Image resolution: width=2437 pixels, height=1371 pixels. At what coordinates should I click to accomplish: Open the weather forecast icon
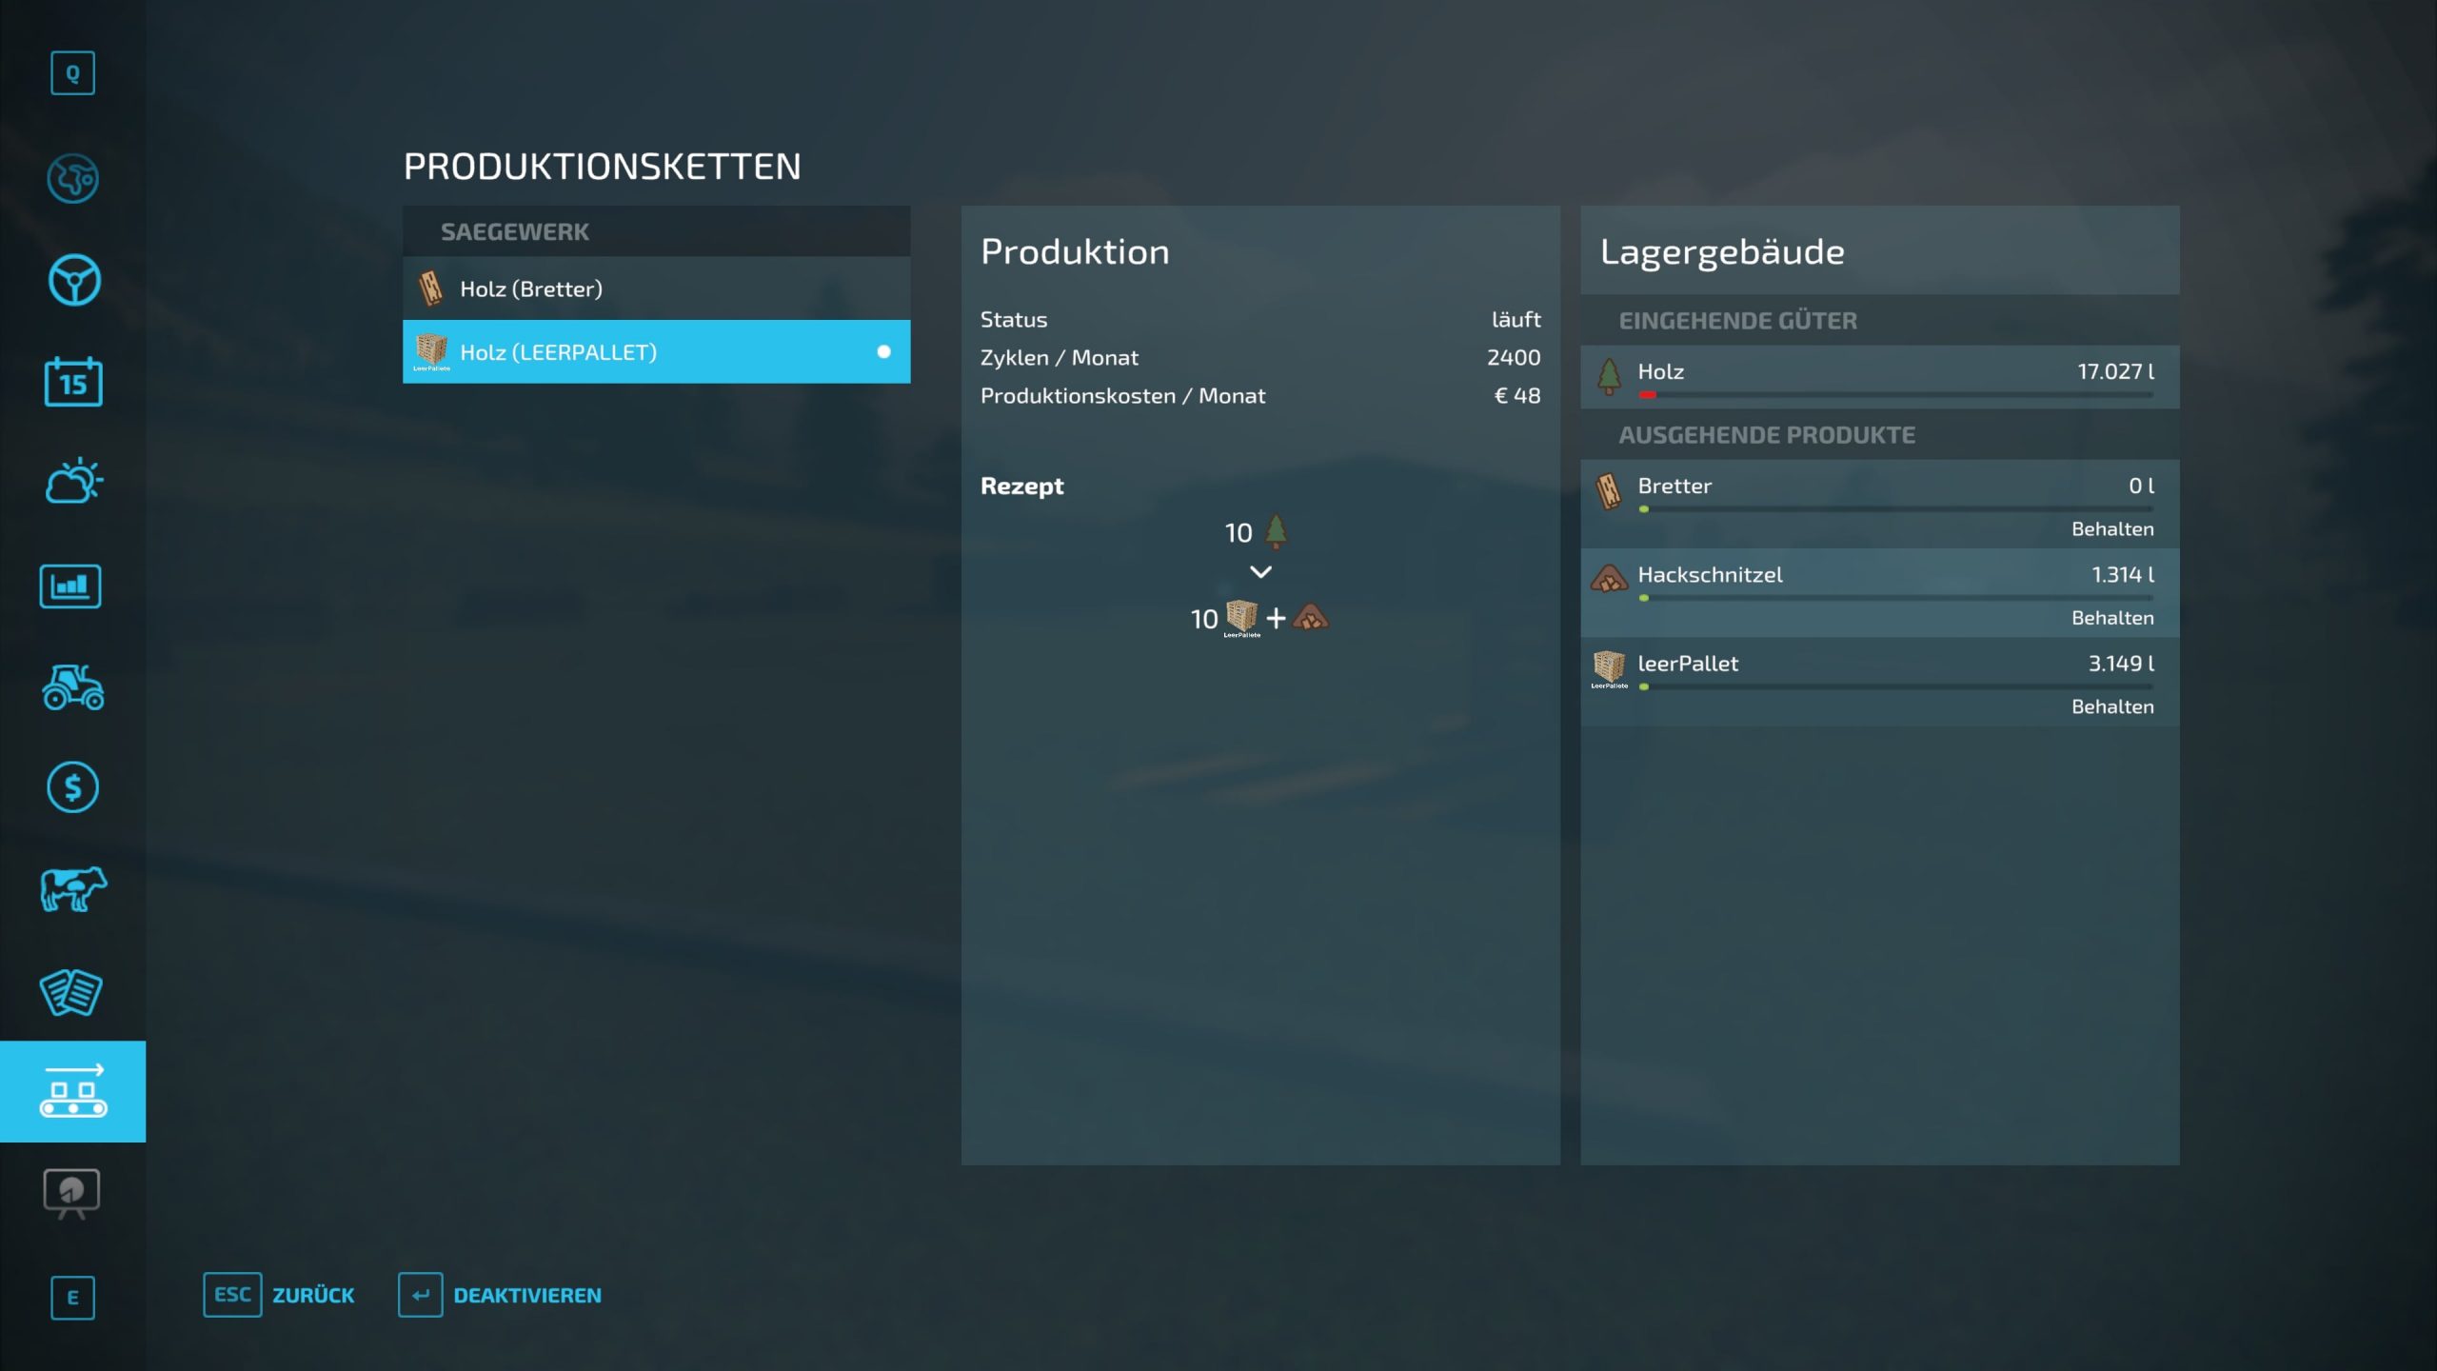point(73,482)
